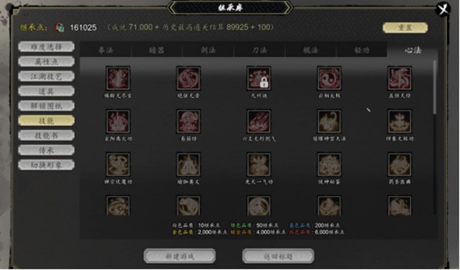Image resolution: width=460 pixels, height=270 pixels.
Task: Click the skill list vertical scrollbar
Action: point(435,87)
